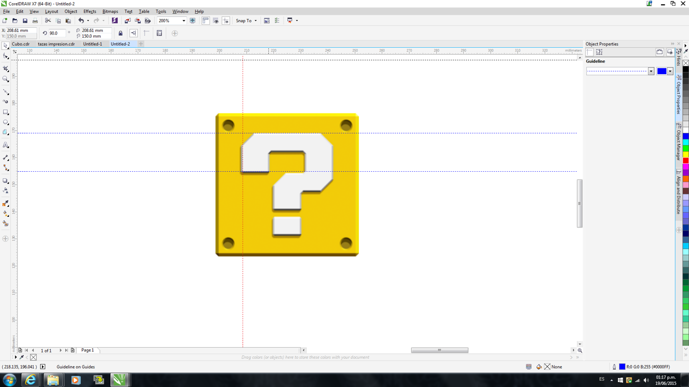Toggle Show Guidelines button
The height and width of the screenshot is (387, 689).
point(226,21)
